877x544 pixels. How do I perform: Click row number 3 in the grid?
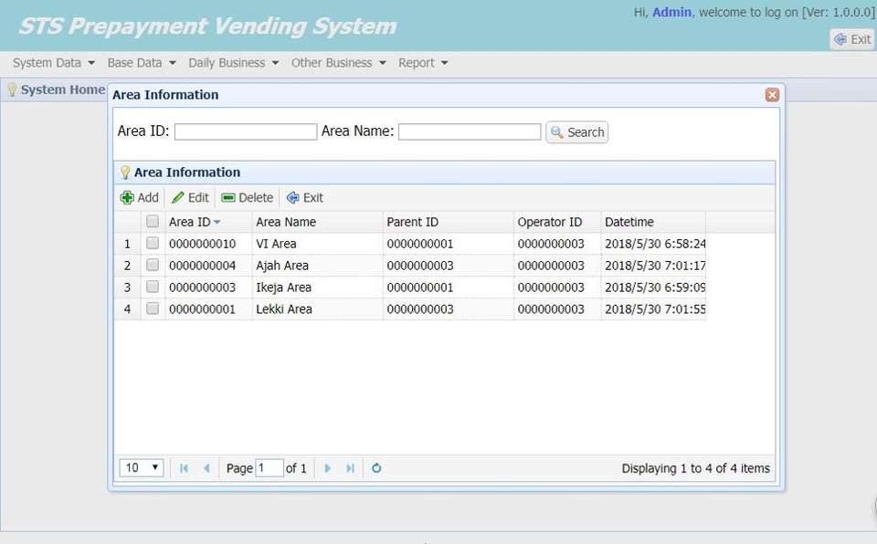(127, 288)
